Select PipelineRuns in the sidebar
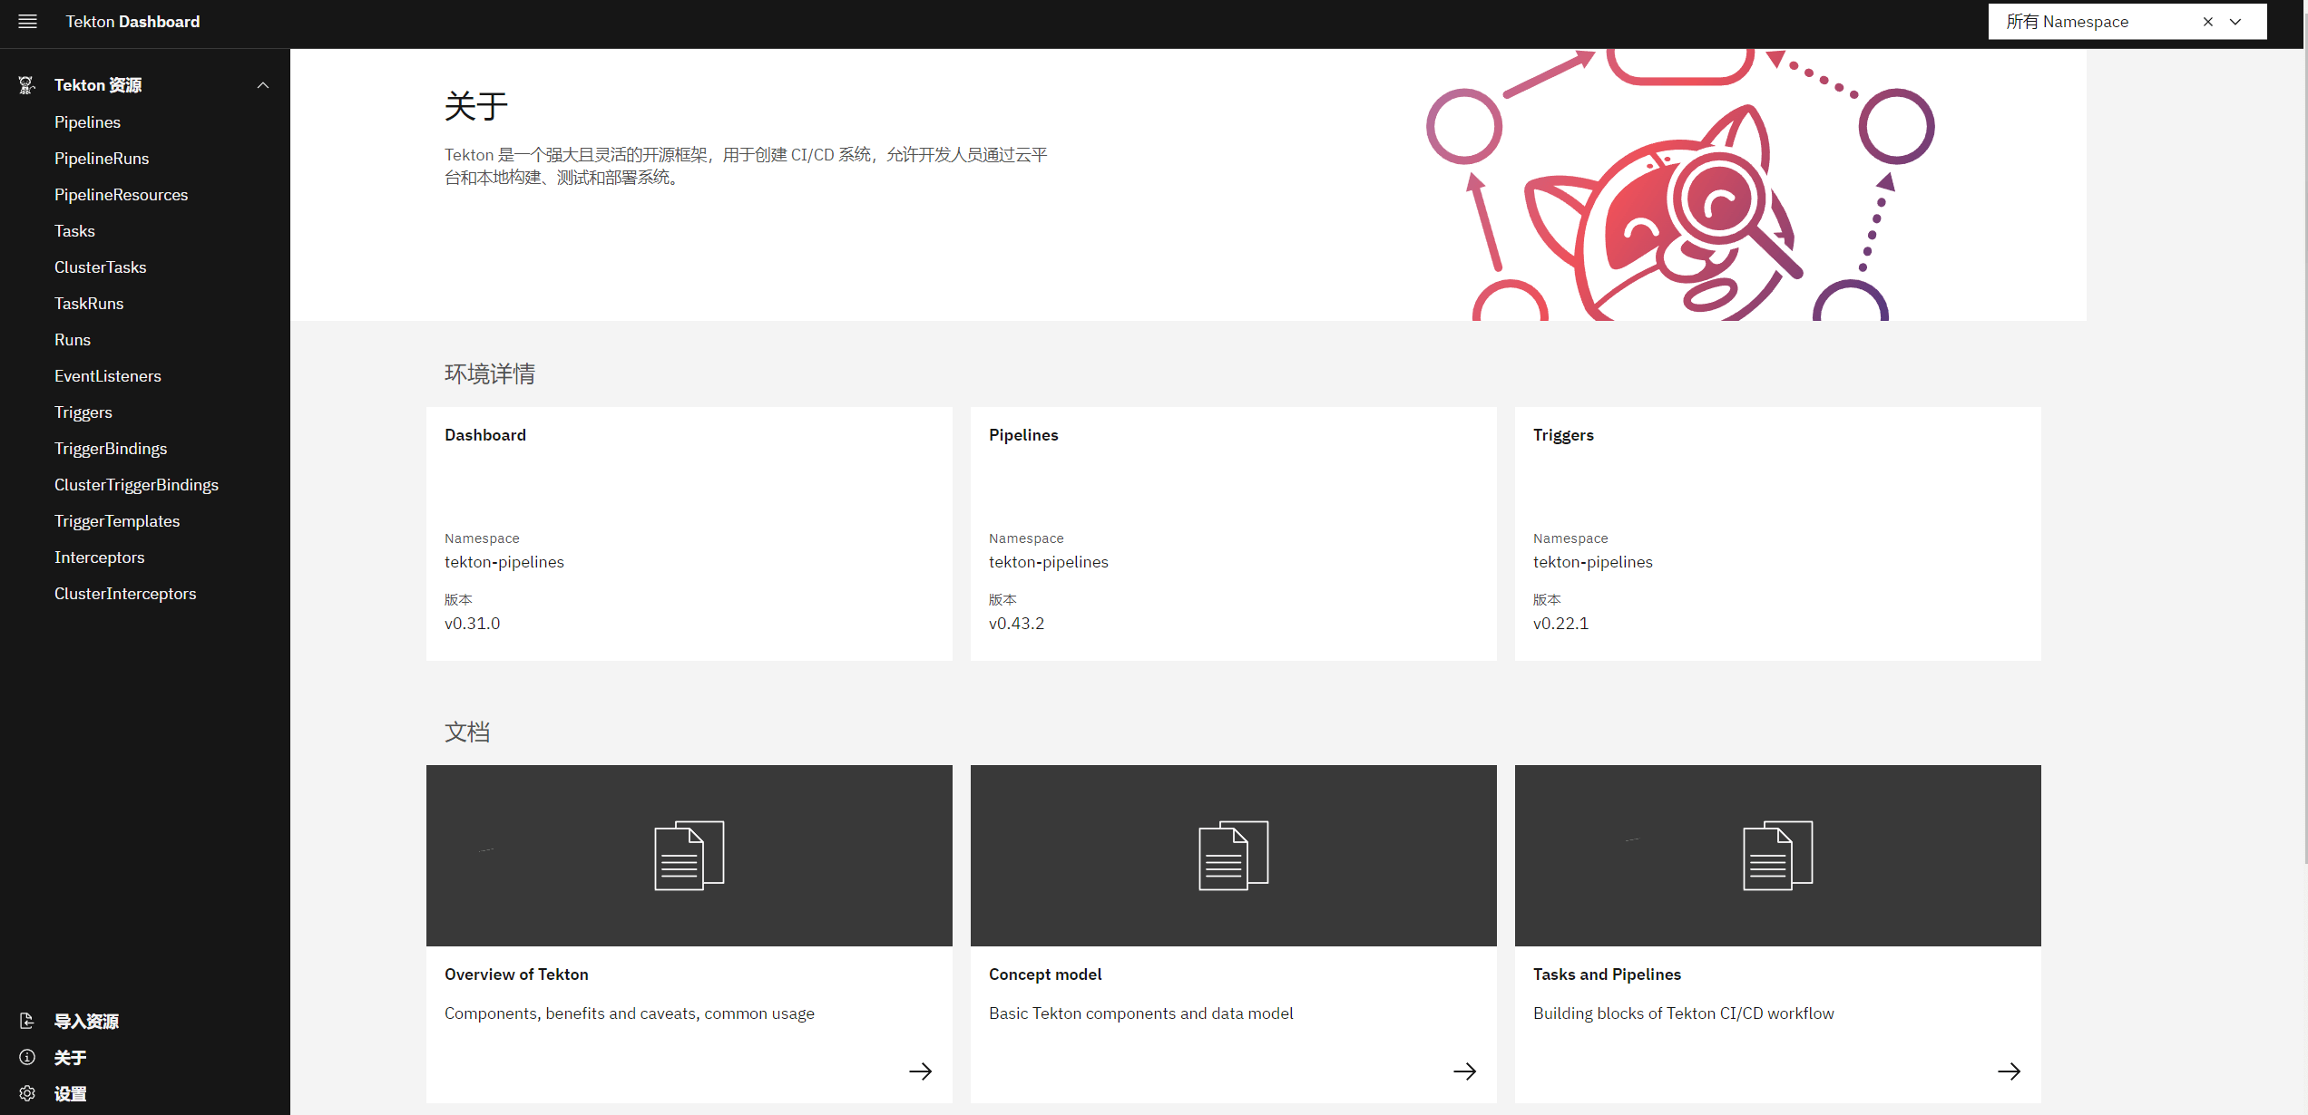The height and width of the screenshot is (1115, 2308). pyautogui.click(x=102, y=158)
